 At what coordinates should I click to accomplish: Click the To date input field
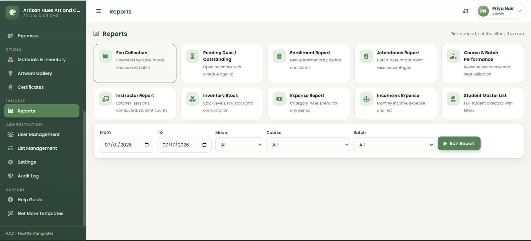coord(185,145)
